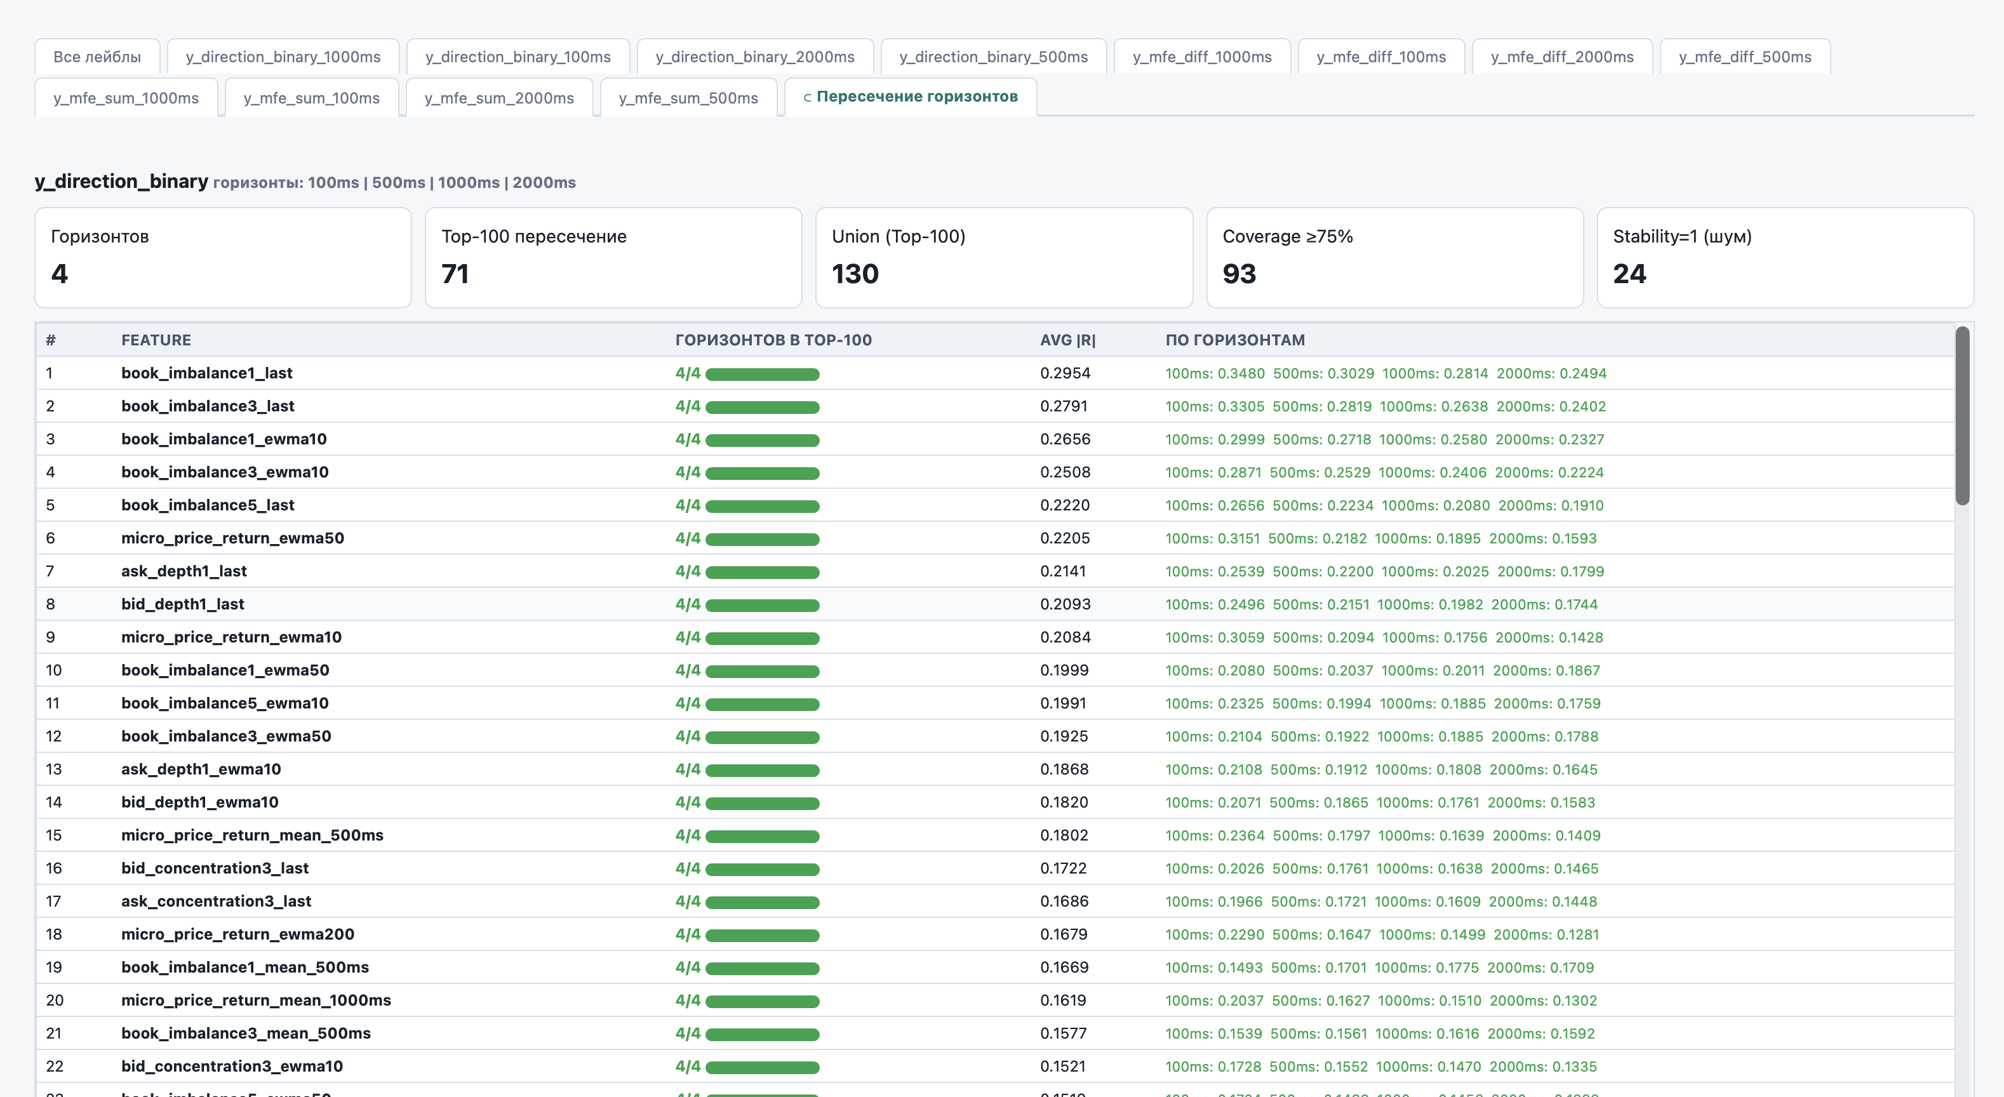Select 'Пересечение горизонтов' tab
Image resolution: width=2004 pixels, height=1097 pixels.
pyautogui.click(x=910, y=96)
